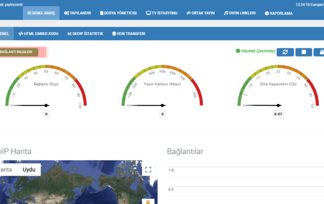Open Ortak Yayın menu item

201,13
